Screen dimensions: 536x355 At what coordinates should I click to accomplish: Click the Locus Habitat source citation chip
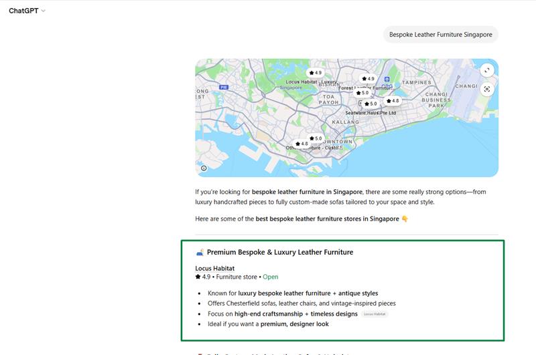point(375,314)
